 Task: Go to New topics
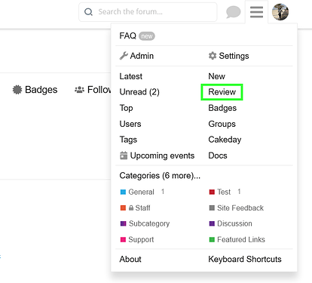[x=216, y=76]
